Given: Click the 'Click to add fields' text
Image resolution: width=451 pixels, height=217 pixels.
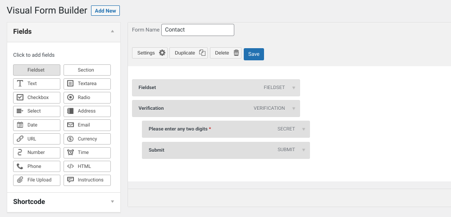Looking at the screenshot, I should (x=34, y=55).
